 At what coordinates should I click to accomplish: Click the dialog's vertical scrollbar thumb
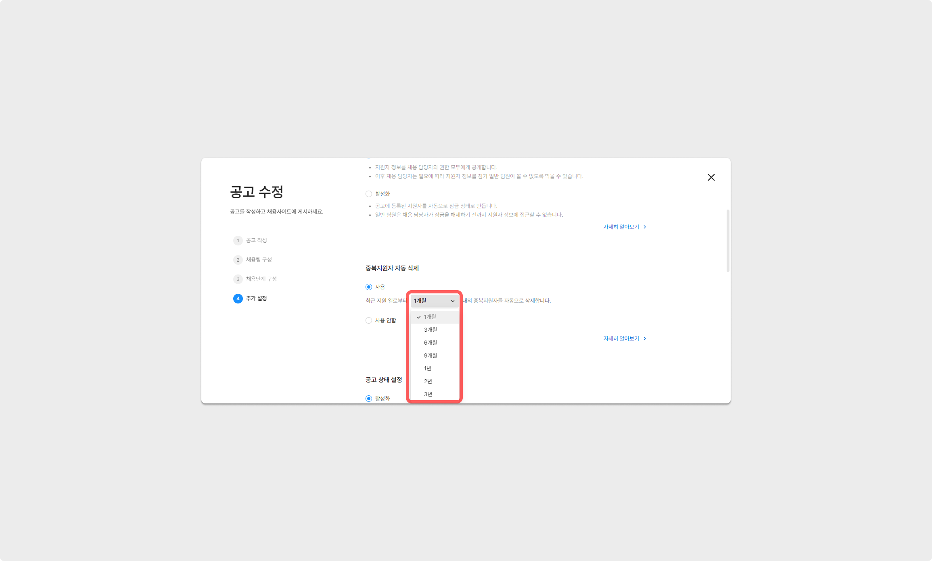point(727,241)
